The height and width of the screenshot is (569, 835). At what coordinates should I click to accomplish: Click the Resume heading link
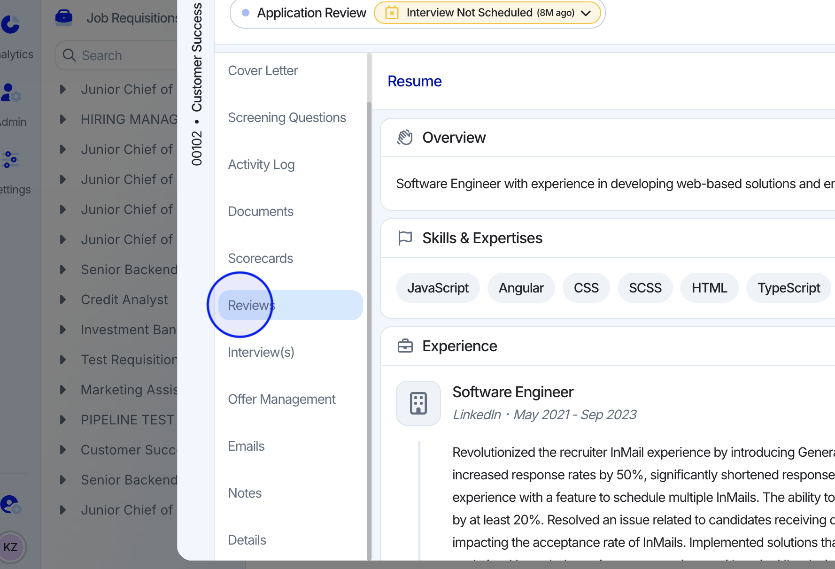(414, 81)
